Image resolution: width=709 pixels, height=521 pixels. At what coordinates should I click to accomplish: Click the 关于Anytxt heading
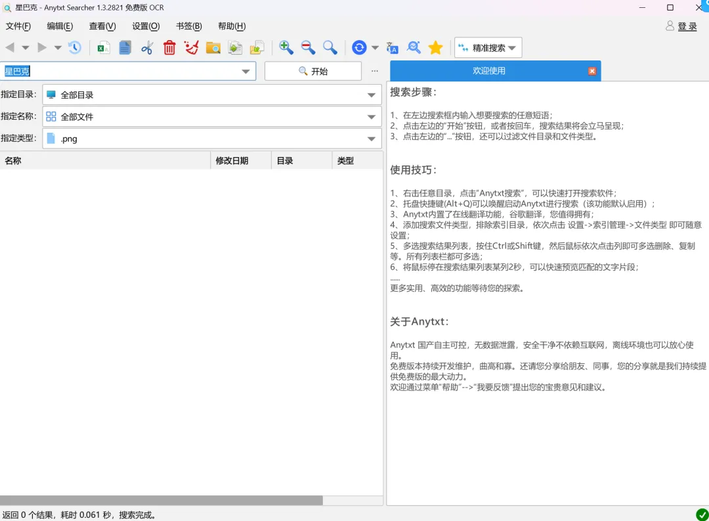point(419,321)
